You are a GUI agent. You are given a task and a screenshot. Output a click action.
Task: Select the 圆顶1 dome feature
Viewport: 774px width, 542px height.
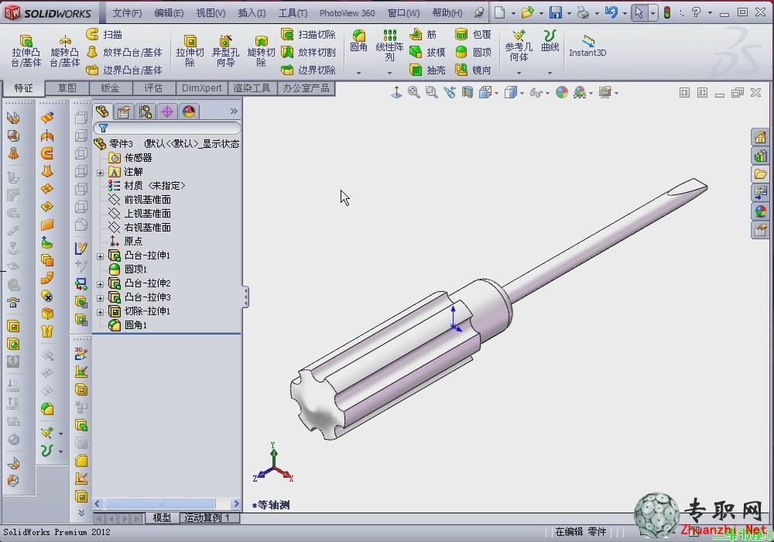pyautogui.click(x=128, y=269)
